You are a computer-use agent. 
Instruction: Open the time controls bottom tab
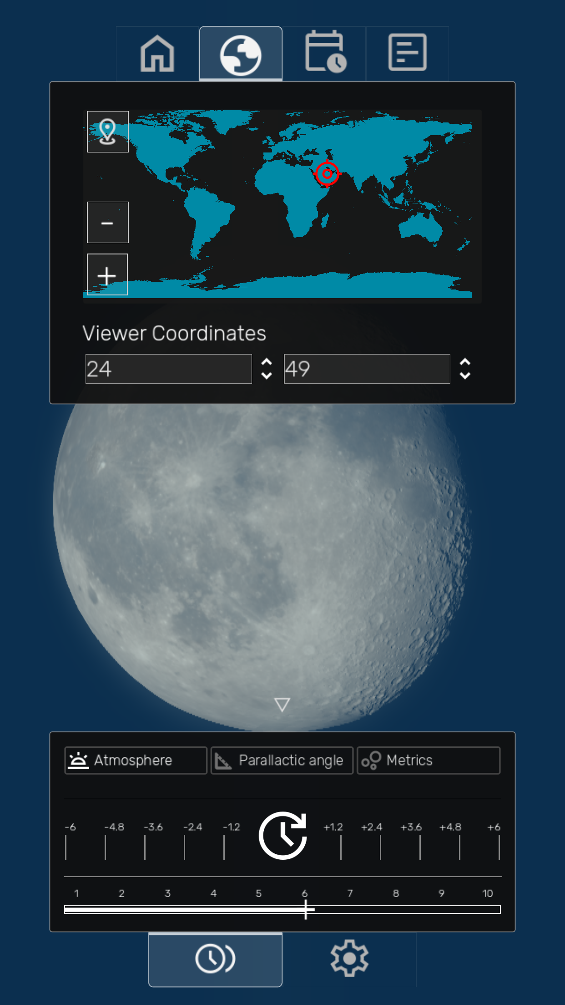pos(215,959)
